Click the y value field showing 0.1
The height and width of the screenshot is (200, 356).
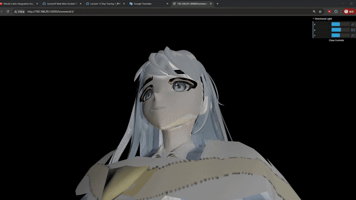click(x=353, y=29)
